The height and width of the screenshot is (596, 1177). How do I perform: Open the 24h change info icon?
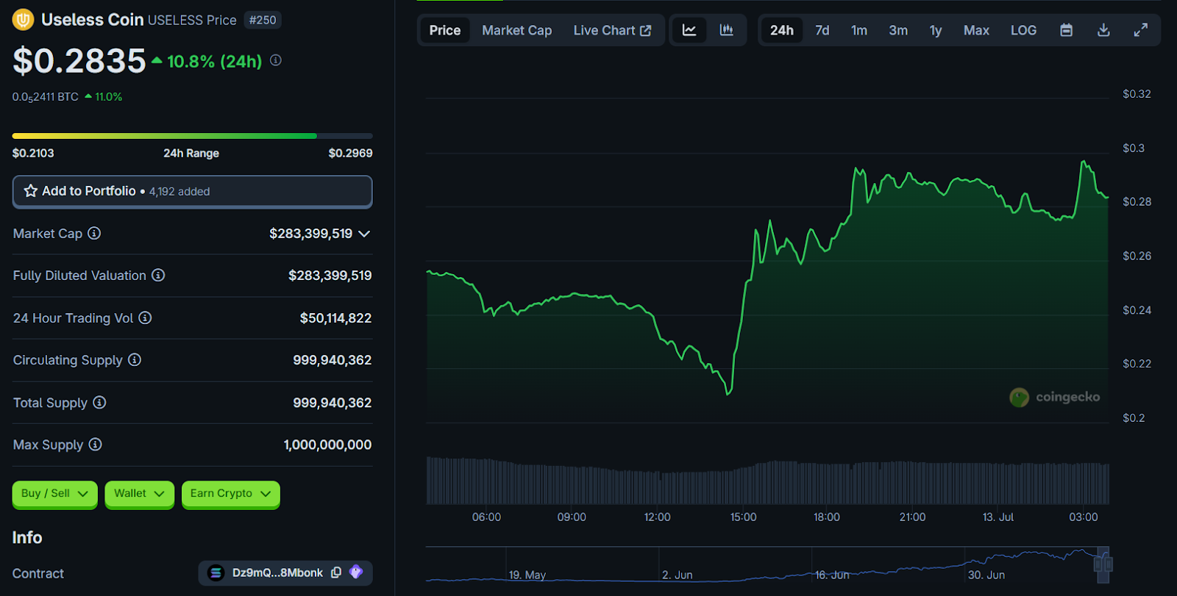click(276, 60)
